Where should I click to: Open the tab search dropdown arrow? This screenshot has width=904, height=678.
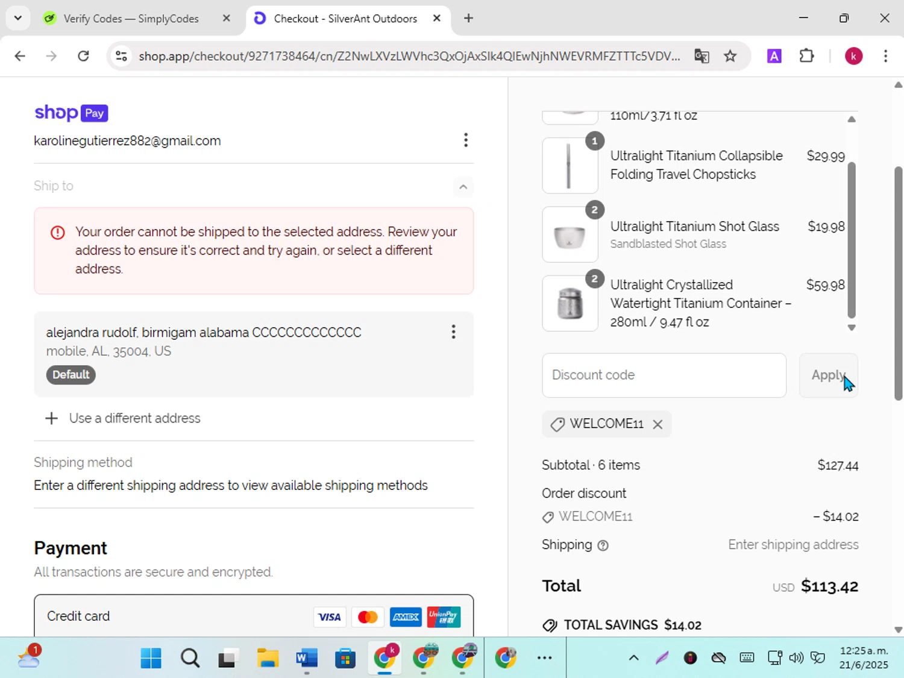pos(18,18)
